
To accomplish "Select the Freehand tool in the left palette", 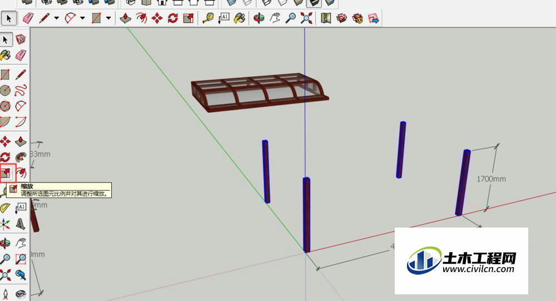I will tap(21, 90).
